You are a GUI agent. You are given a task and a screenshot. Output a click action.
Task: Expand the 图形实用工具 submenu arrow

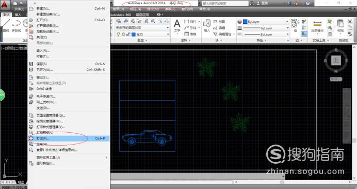coord(106,157)
